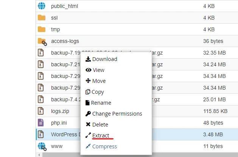Click the public_html globe icon

(x=42, y=6)
